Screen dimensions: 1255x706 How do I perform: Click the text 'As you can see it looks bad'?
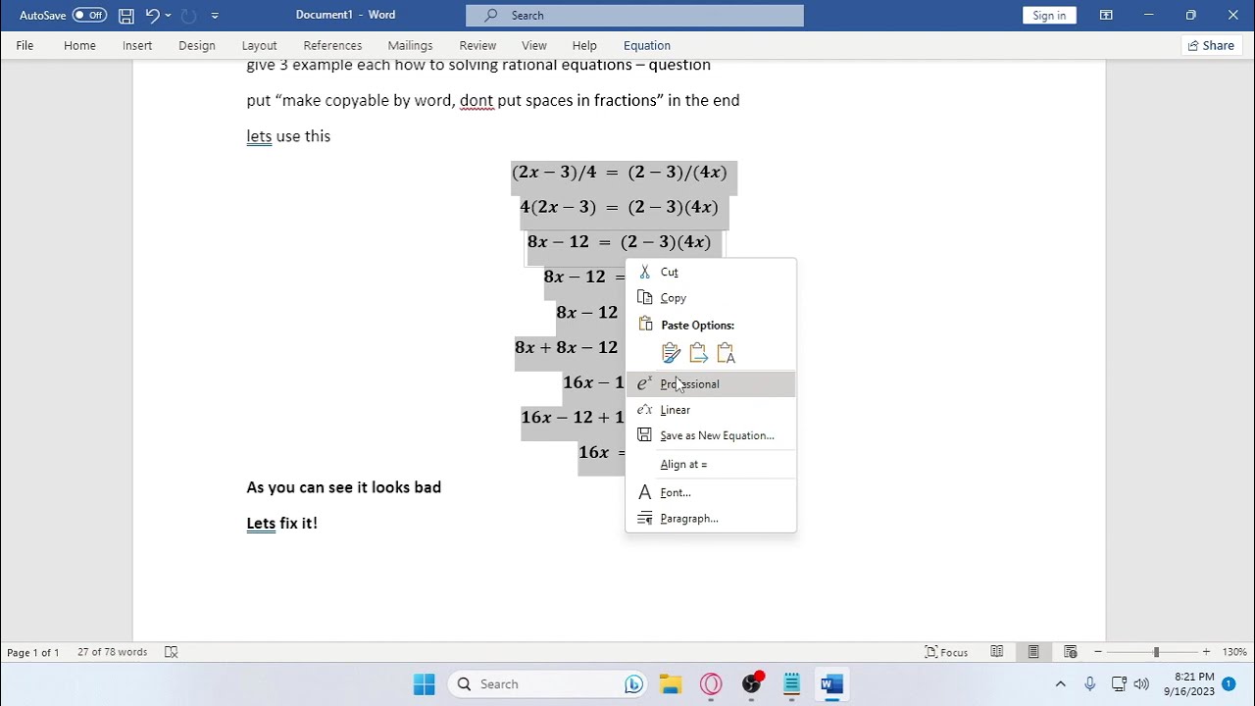click(x=344, y=487)
